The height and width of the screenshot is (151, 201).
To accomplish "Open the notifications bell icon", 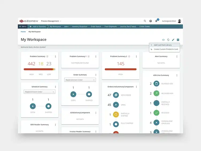I will pos(156,21).
